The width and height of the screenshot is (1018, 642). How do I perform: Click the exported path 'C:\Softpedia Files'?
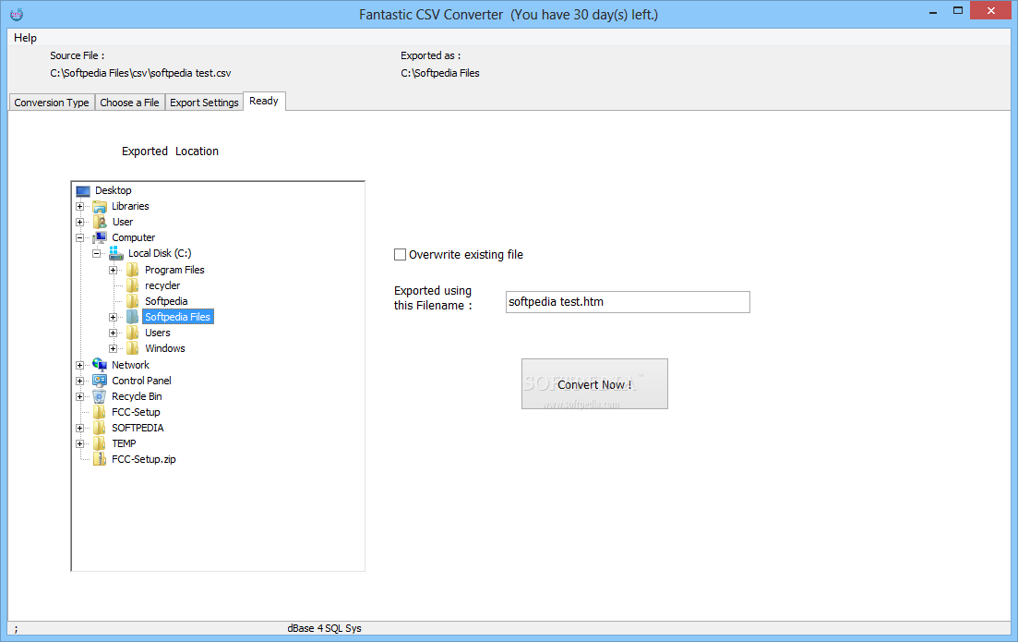(440, 73)
